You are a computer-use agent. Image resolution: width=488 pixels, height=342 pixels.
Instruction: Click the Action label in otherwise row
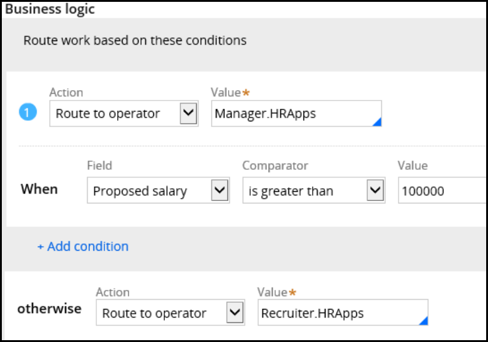coord(113,292)
